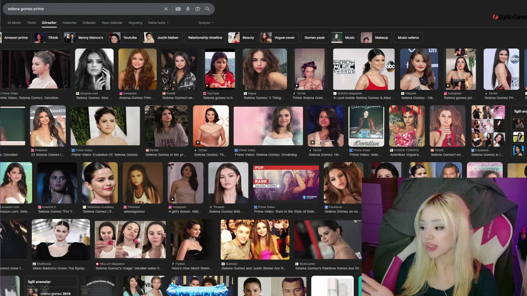The image size is (527, 296).
Task: Select the 'Music' suggestion chip
Action: point(344,37)
